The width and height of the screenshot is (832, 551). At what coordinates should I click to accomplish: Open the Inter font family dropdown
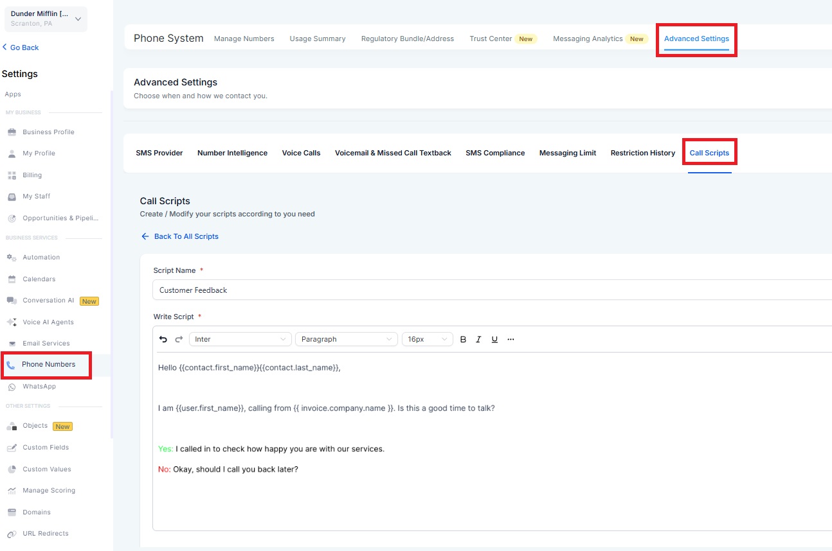click(x=240, y=339)
